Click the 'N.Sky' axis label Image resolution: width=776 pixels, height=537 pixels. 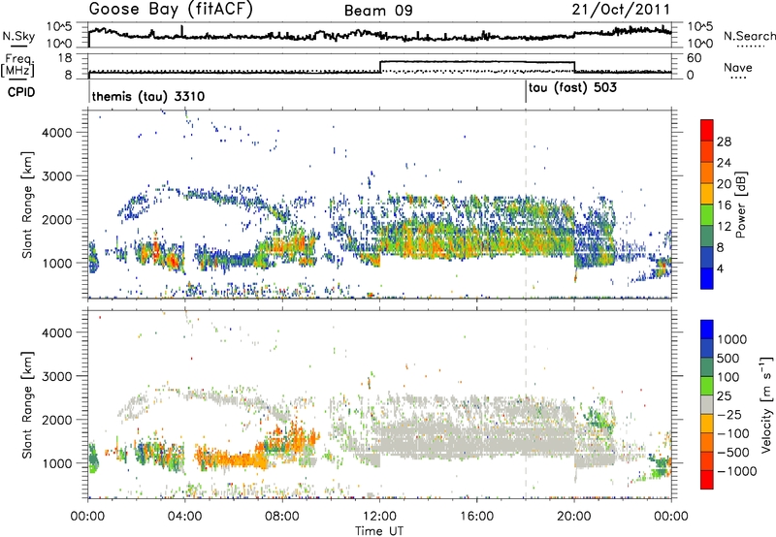coord(18,36)
